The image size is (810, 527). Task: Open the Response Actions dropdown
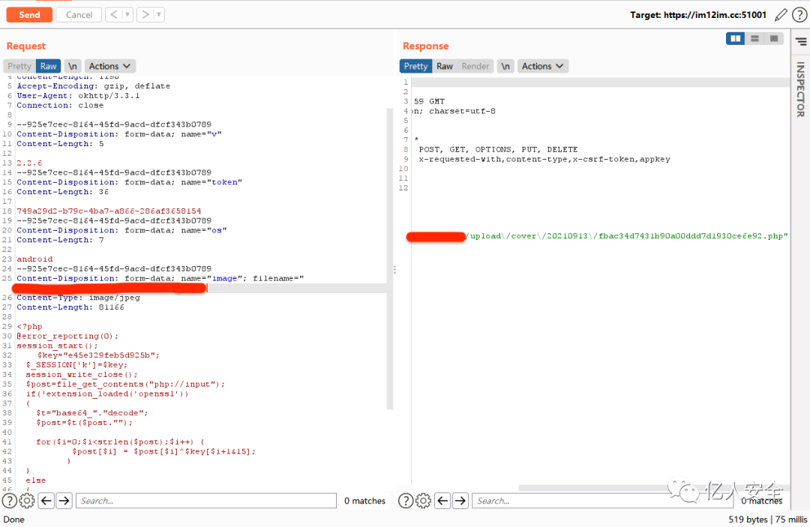pos(542,66)
